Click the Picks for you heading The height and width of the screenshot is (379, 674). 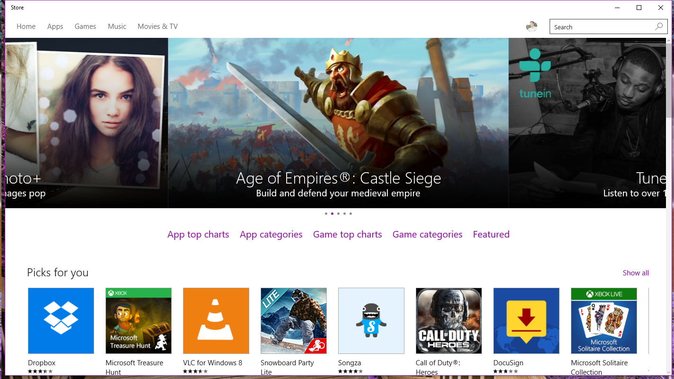[x=58, y=273]
